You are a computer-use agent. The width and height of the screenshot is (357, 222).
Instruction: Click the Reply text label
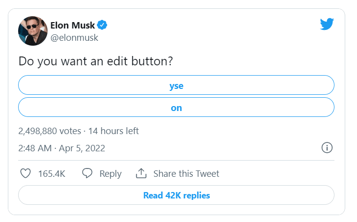click(x=110, y=173)
